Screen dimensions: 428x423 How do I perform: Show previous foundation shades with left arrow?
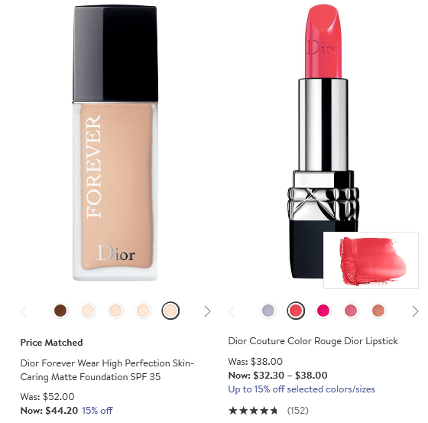tap(24, 311)
